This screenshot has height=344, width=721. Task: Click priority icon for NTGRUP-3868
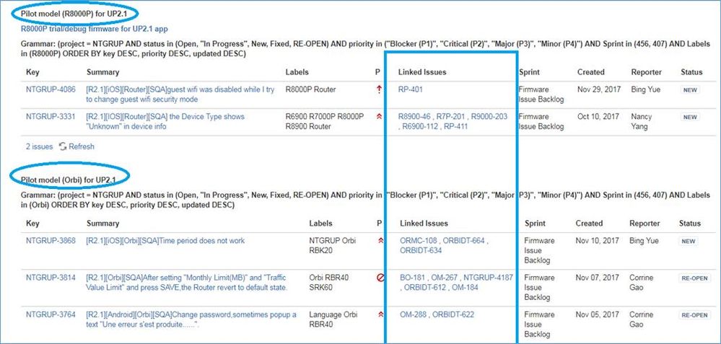pyautogui.click(x=380, y=241)
